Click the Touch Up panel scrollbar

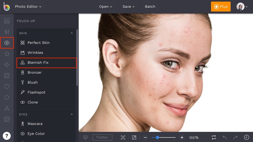[x=77, y=57]
